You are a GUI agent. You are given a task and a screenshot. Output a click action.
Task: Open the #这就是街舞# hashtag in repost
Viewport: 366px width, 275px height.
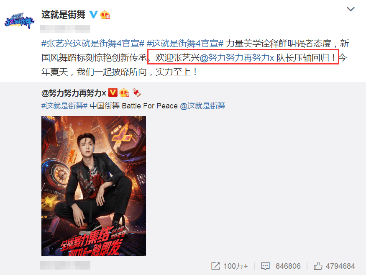click(64, 106)
